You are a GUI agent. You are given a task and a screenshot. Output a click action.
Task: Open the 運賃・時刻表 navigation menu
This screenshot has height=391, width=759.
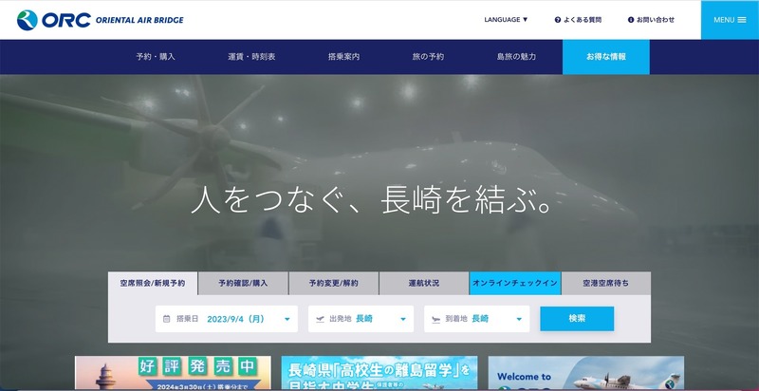point(251,57)
